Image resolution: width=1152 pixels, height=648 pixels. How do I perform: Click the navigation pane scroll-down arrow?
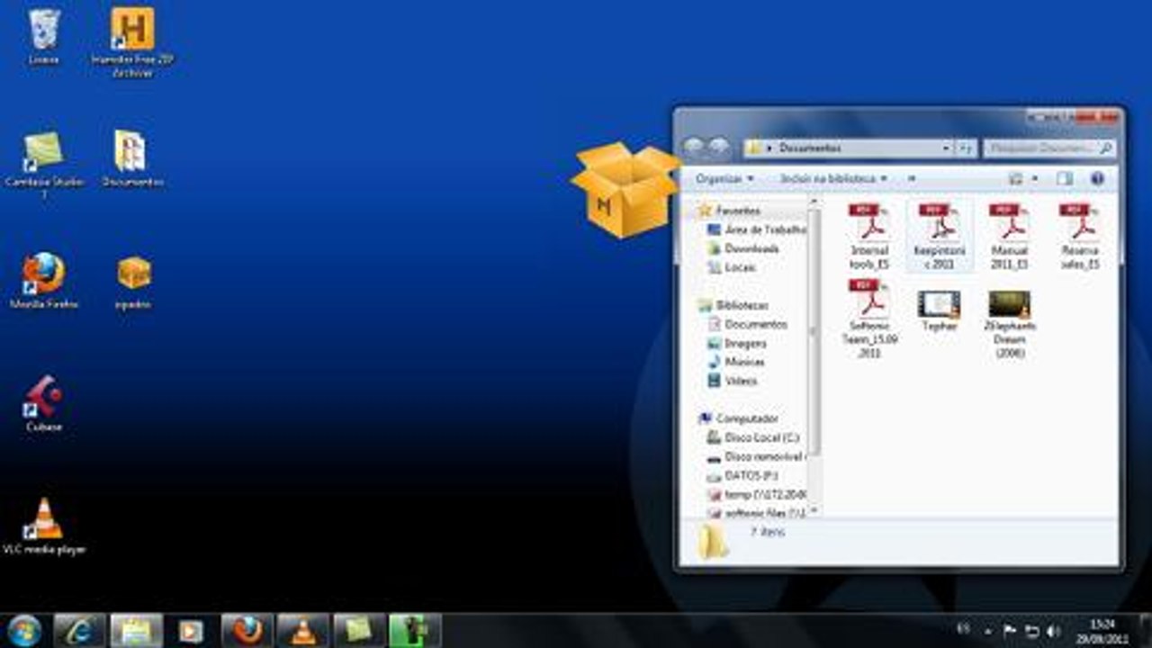tap(814, 510)
